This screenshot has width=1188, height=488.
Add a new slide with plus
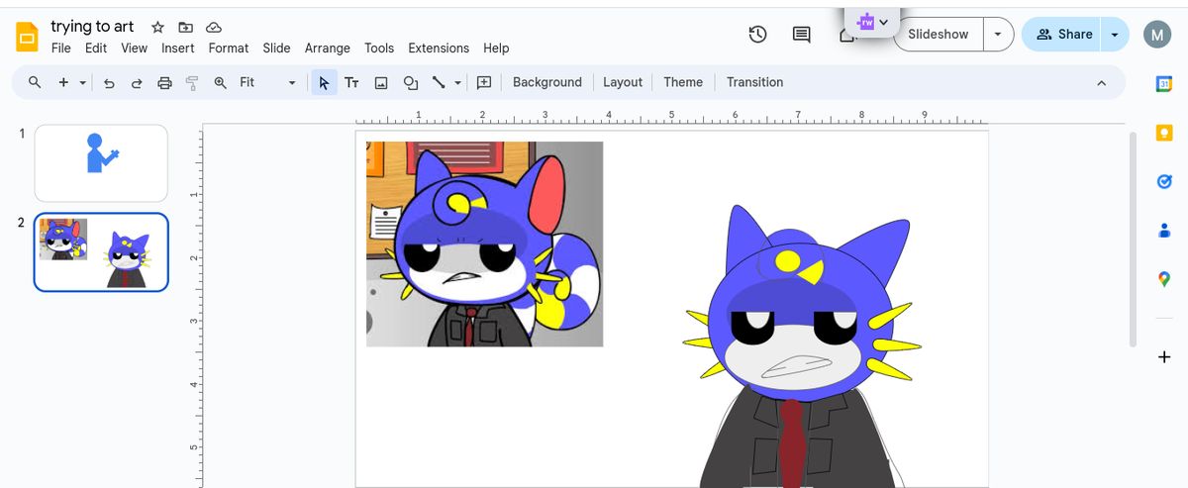pos(63,82)
